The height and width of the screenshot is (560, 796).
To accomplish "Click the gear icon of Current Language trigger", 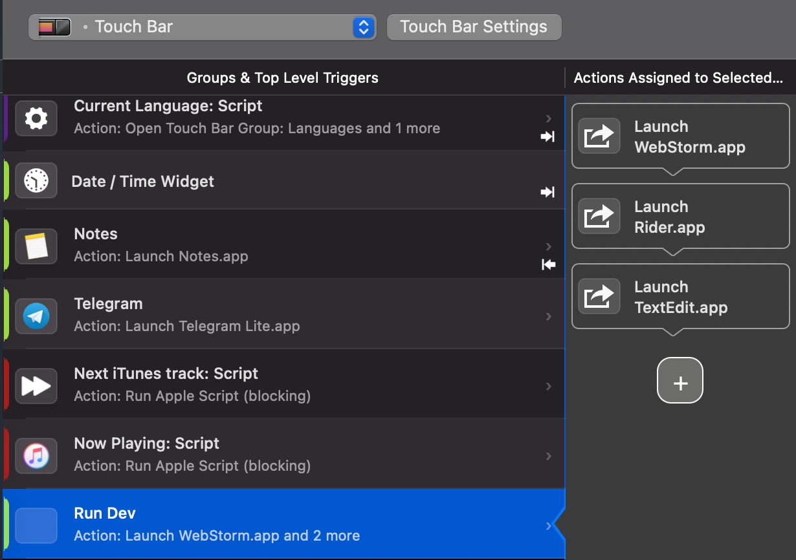I will point(36,118).
